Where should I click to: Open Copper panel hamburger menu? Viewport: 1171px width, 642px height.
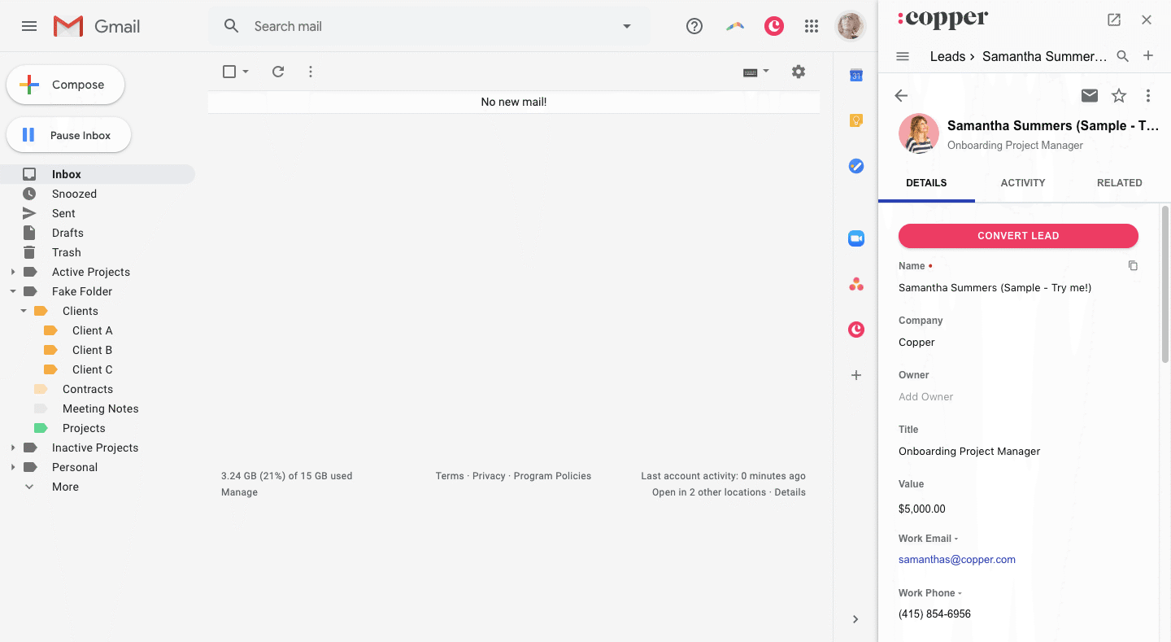902,56
